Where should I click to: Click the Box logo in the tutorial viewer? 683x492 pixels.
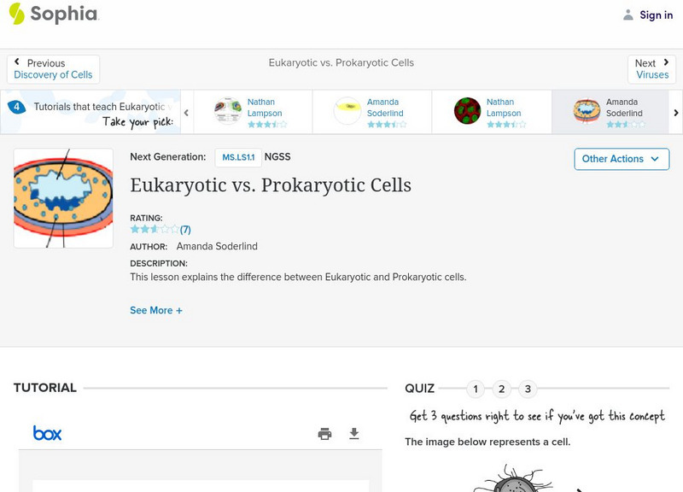click(x=48, y=433)
